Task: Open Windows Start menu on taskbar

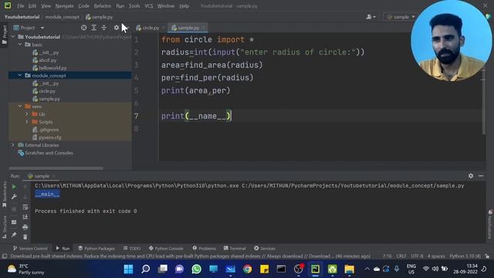Action: point(129,270)
